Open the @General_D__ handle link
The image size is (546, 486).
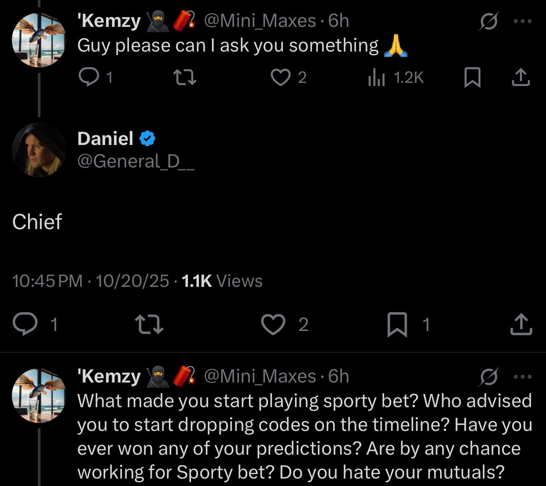tap(136, 161)
